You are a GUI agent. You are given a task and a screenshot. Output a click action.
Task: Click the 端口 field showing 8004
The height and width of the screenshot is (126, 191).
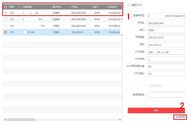166,30
